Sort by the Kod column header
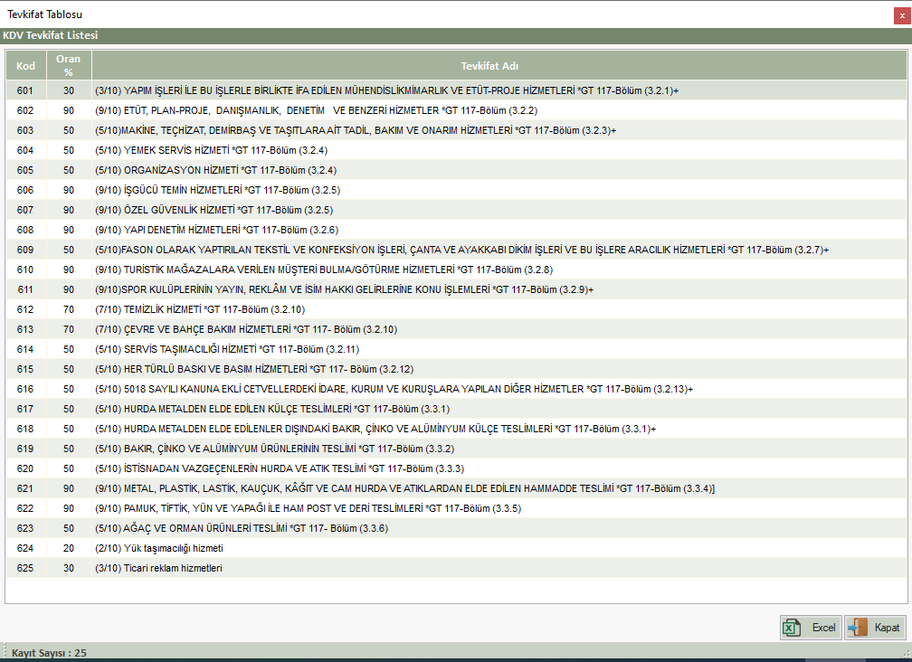This screenshot has height=662, width=912. (x=25, y=66)
